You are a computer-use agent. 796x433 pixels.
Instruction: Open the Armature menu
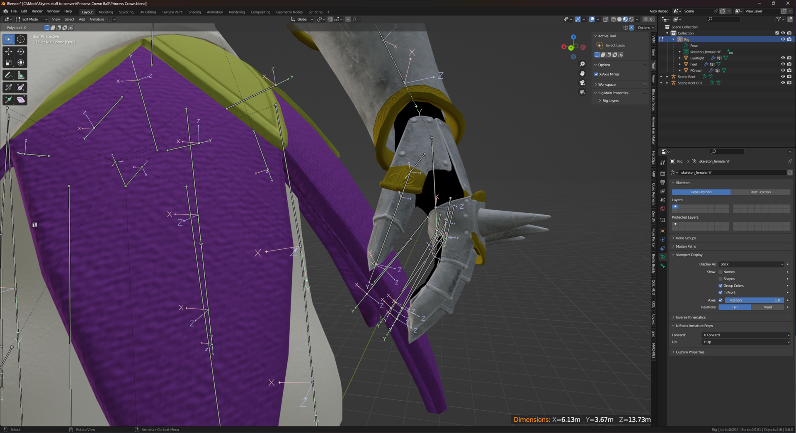[97, 19]
